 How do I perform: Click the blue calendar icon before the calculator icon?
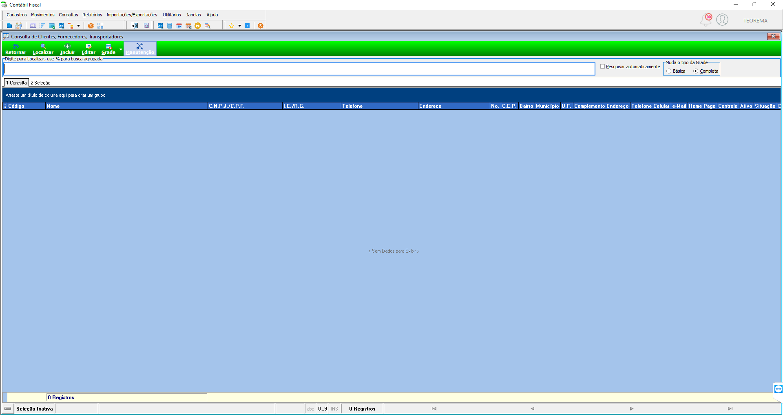160,26
